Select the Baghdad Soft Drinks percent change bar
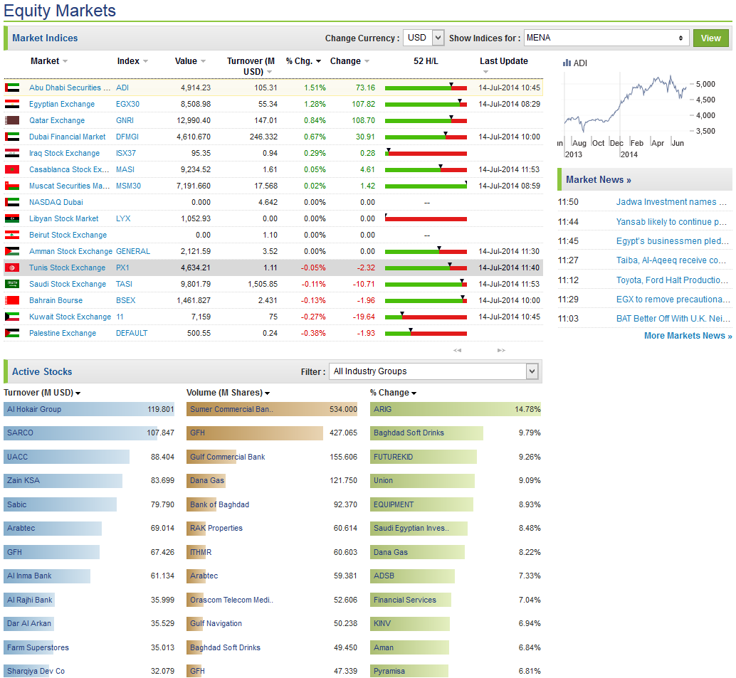Viewport: 736px width, 678px height. click(426, 433)
